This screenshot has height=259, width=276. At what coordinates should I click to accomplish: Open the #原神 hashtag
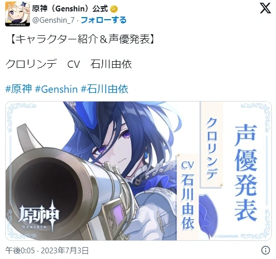click(19, 89)
